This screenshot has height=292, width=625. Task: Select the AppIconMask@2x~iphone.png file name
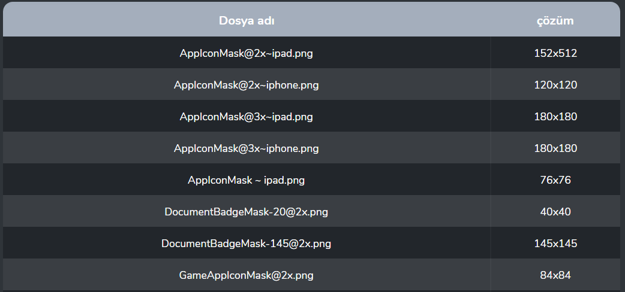(247, 85)
